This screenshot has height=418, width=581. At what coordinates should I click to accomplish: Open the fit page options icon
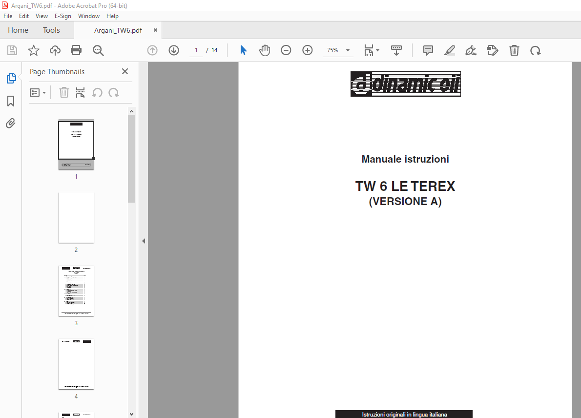(x=369, y=50)
